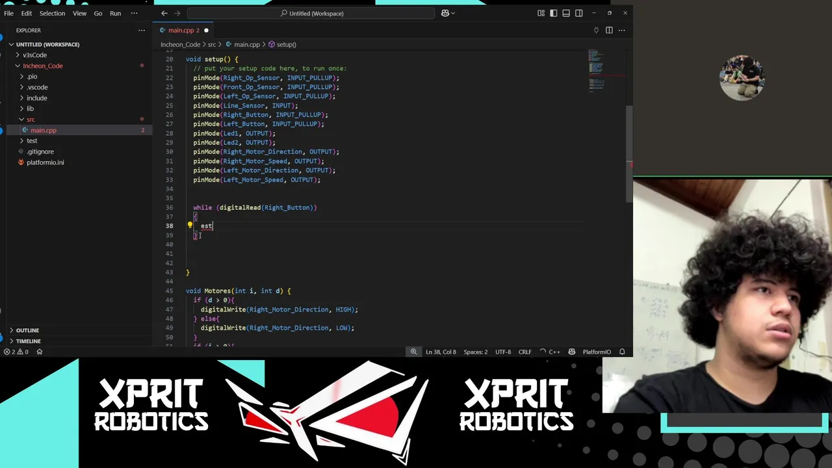Expand the .pio folder
This screenshot has height=468, width=832.
(32, 76)
